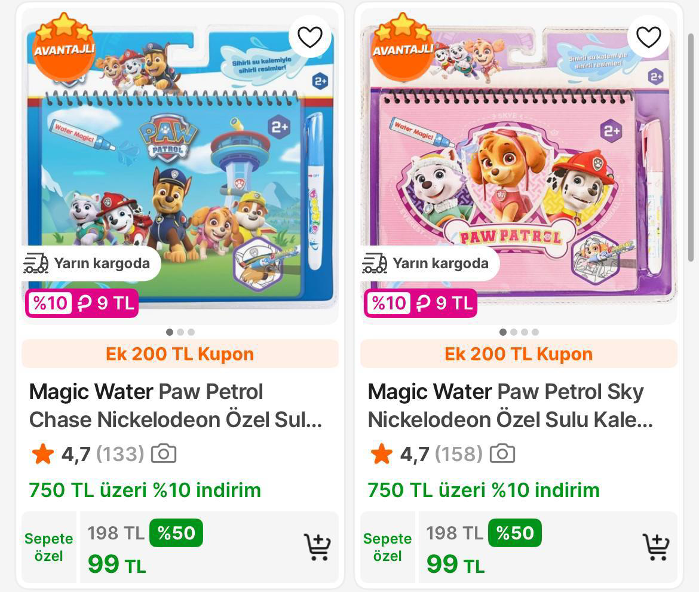Favorite the Paw Petrol Sky product

648,37
